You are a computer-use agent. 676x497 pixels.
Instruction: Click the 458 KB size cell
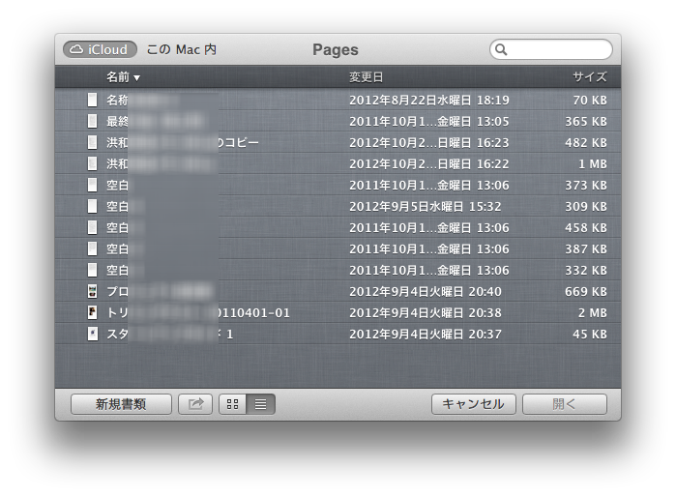586,228
